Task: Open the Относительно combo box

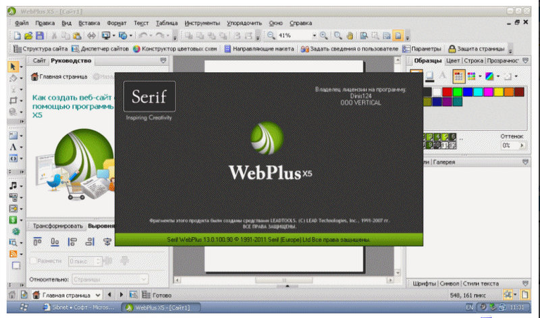Action: 110,280
